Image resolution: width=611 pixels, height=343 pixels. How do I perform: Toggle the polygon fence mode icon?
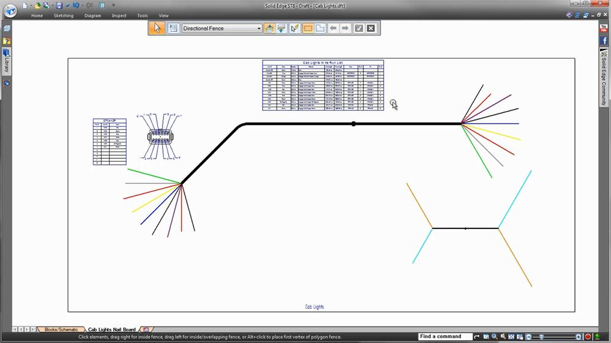tap(320, 28)
